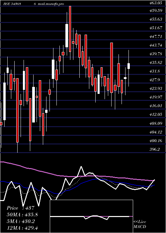166x233 pixels.
Task: Select the 435.82 price axis label
Action: pos(155,63)
